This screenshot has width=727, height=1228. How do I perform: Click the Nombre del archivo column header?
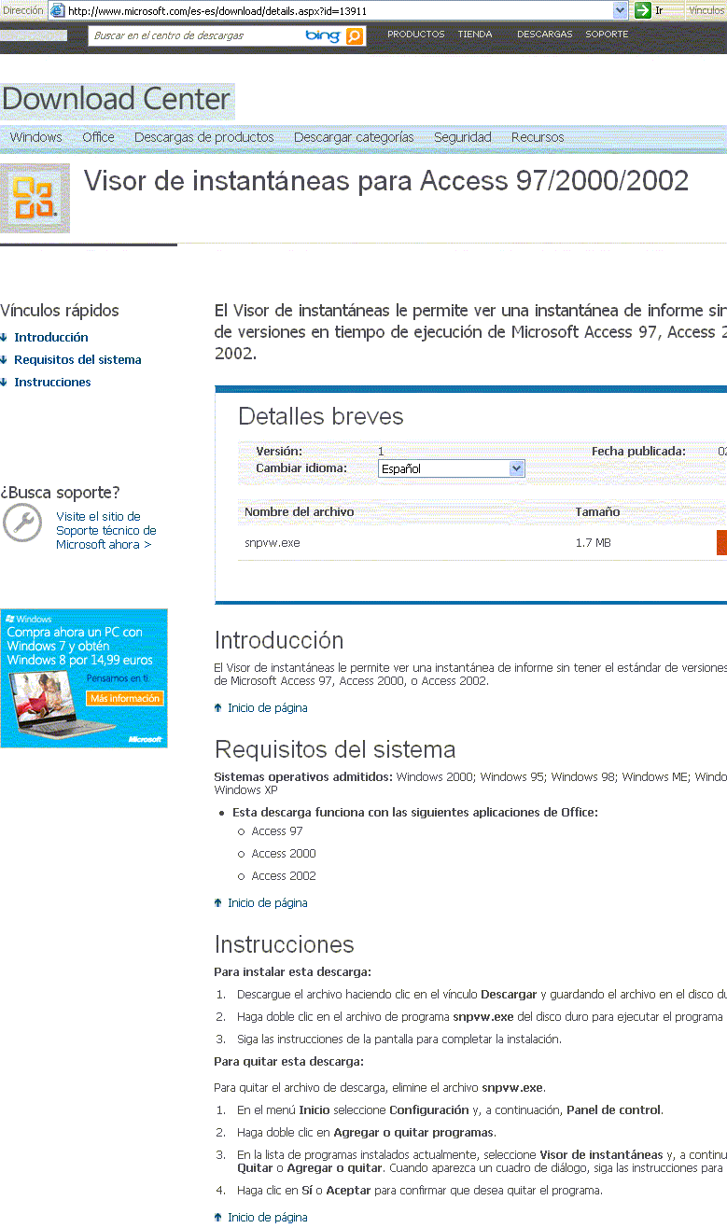[299, 512]
